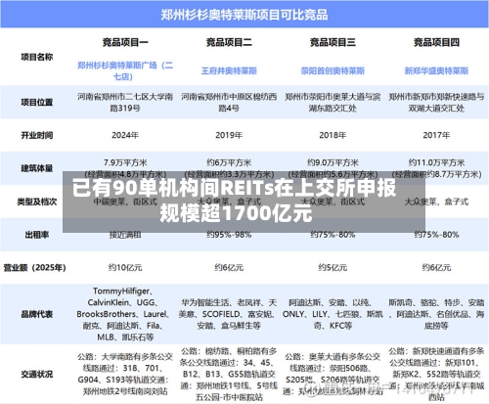Select the 竞品项目四 column header
The image size is (489, 404).
click(436, 42)
